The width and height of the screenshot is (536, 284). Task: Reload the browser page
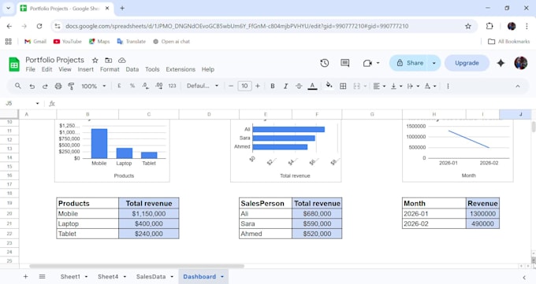[39, 26]
